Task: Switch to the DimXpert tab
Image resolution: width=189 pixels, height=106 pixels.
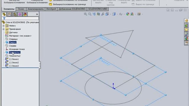Action: 51,9
